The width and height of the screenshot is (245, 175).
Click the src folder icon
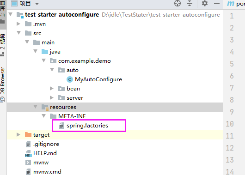click(28, 33)
